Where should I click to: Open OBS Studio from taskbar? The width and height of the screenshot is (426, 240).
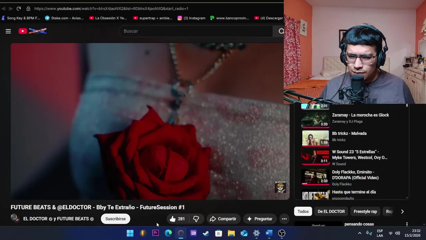click(282, 233)
